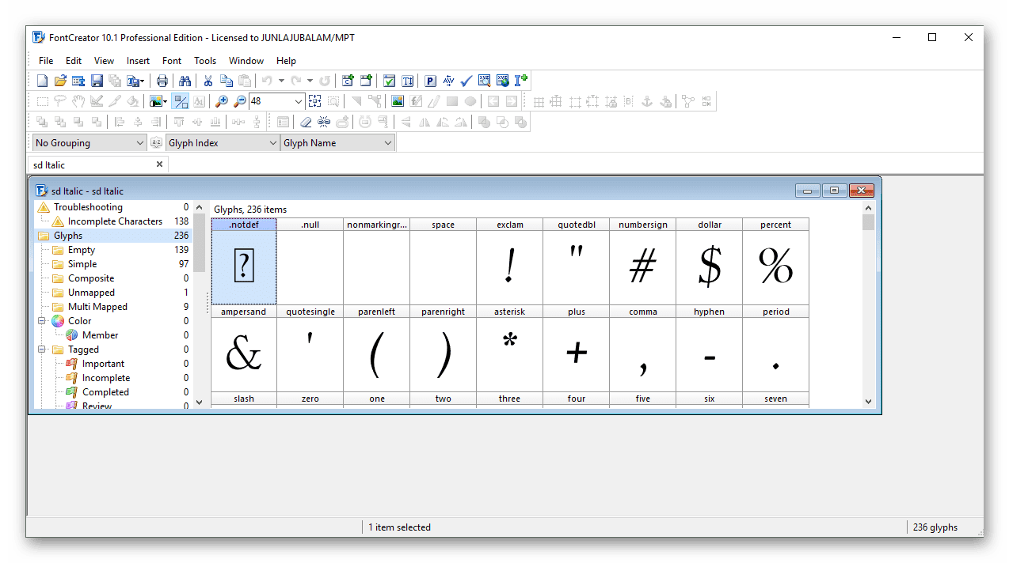Viewport: 1009px width, 563px height.
Task: Expand the Color tree node
Action: 40,320
